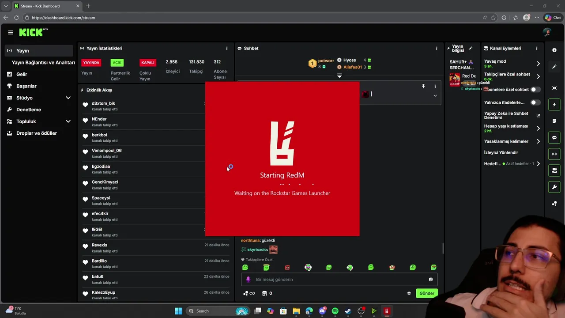Image resolution: width=565 pixels, height=318 pixels.
Task: Open Başarılar in the sidebar
Action: coord(26,86)
